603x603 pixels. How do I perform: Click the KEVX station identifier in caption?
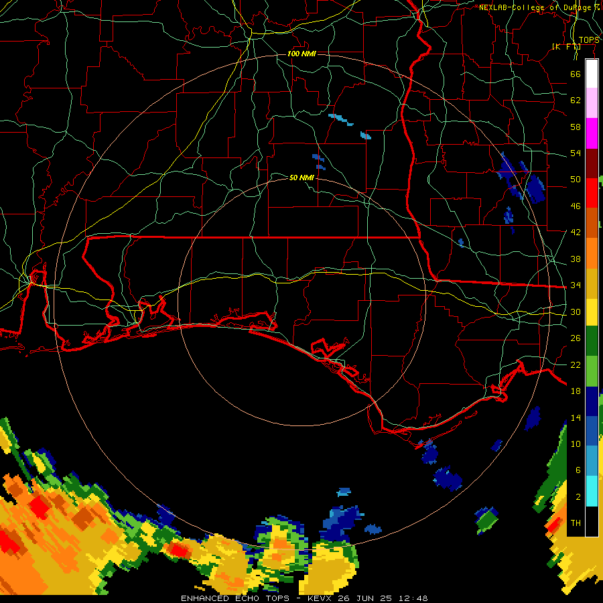pos(320,598)
